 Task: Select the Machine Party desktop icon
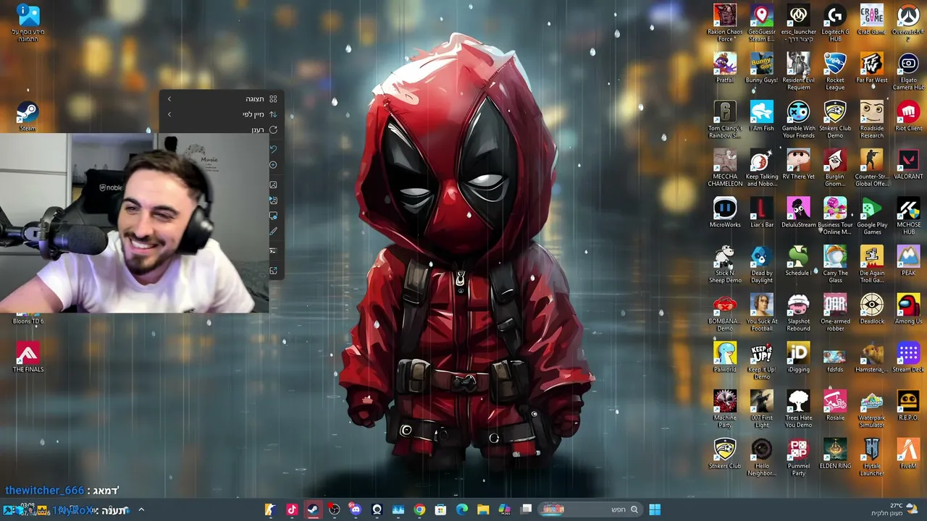tap(725, 409)
